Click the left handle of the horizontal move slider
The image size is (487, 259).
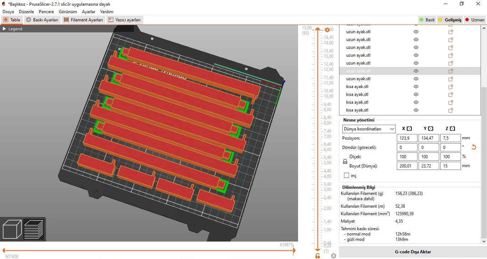click(4, 250)
